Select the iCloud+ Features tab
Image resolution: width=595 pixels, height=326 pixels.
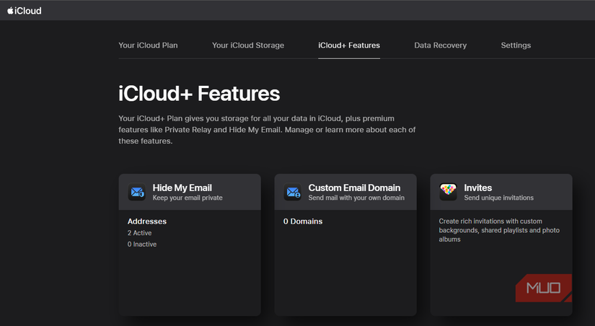click(x=349, y=45)
